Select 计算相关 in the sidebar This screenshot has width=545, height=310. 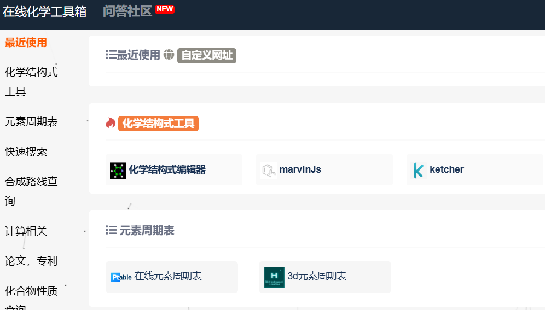(26, 231)
